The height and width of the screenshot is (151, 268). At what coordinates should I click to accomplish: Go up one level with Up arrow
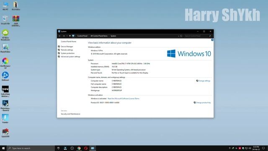tap(70, 36)
